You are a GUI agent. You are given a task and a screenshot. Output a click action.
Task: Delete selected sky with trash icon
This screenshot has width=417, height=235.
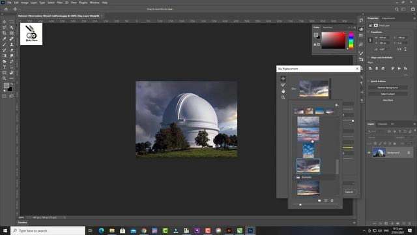[x=332, y=200]
